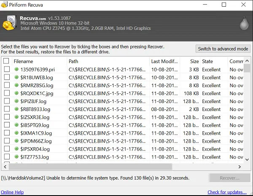Open the Online Help link
Viewport: 253px width, 196px height.
click(x=12, y=192)
